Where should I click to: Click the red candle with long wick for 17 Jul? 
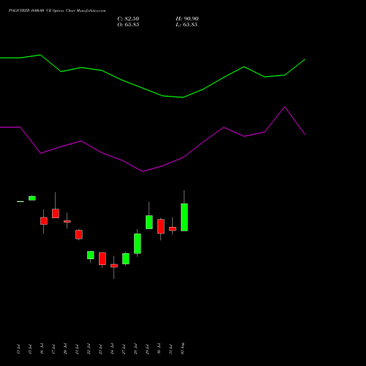point(56,214)
